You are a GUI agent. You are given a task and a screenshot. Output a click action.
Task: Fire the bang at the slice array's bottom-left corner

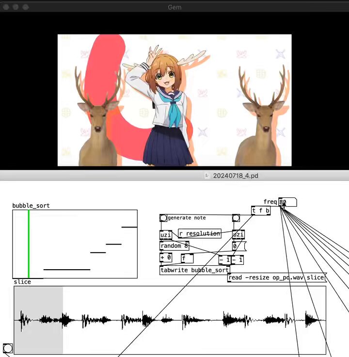click(8, 348)
